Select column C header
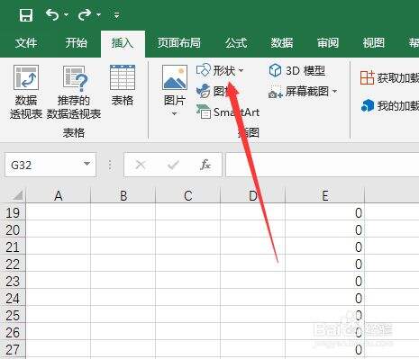 coord(188,195)
